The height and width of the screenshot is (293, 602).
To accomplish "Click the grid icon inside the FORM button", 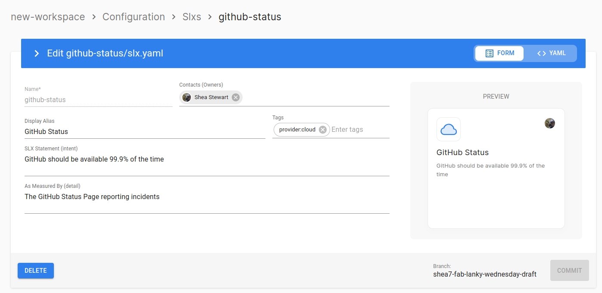I will point(490,53).
